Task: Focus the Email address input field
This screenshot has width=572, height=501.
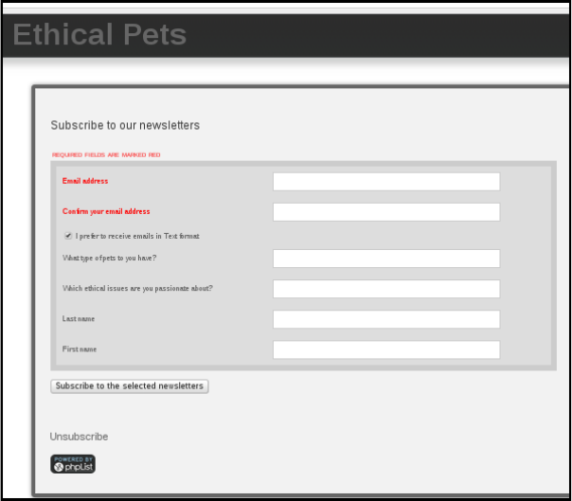Action: pyautogui.click(x=386, y=182)
